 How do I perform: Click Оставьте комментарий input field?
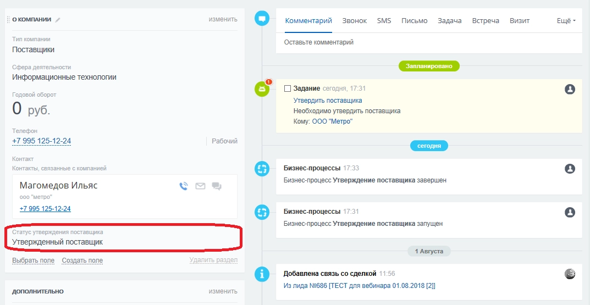(429, 42)
